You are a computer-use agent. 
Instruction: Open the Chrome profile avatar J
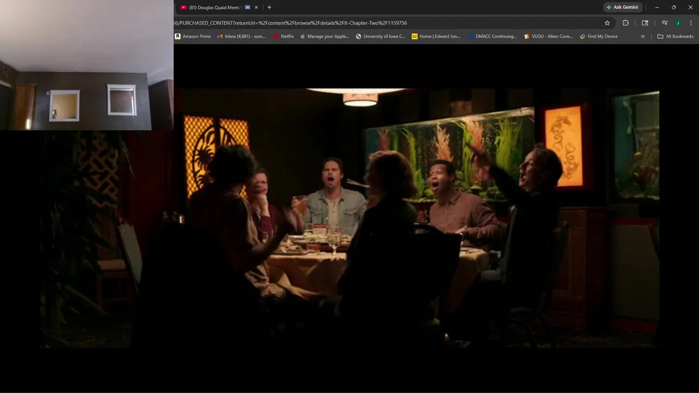678,23
